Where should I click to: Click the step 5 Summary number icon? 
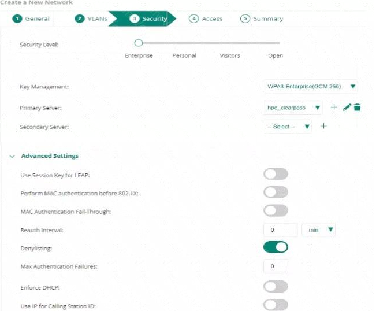click(x=245, y=18)
